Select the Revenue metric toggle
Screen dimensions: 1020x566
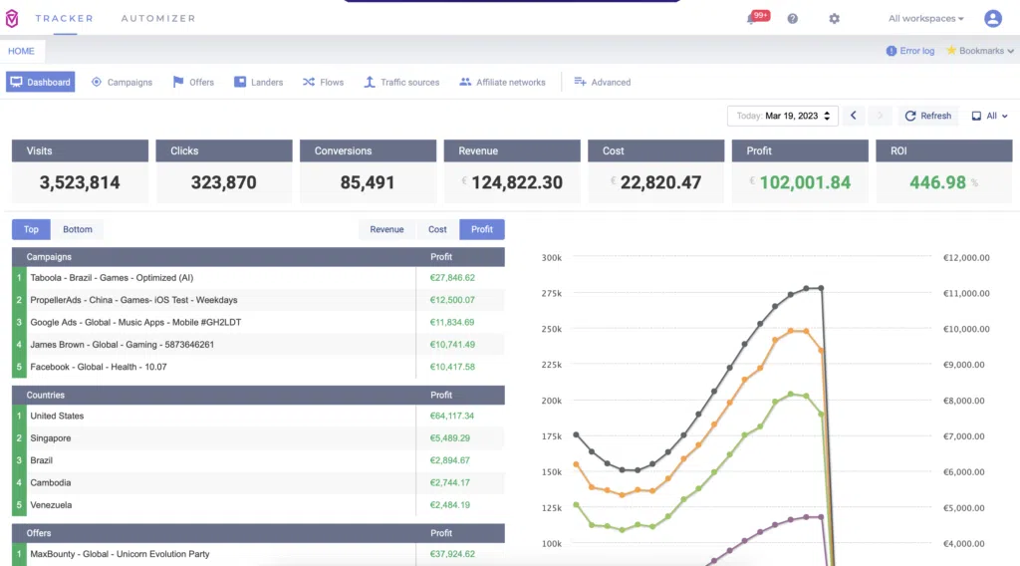(x=386, y=229)
